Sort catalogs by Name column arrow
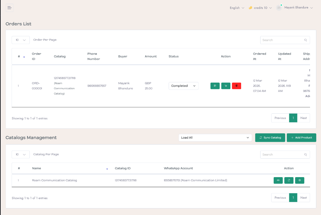 107,169
